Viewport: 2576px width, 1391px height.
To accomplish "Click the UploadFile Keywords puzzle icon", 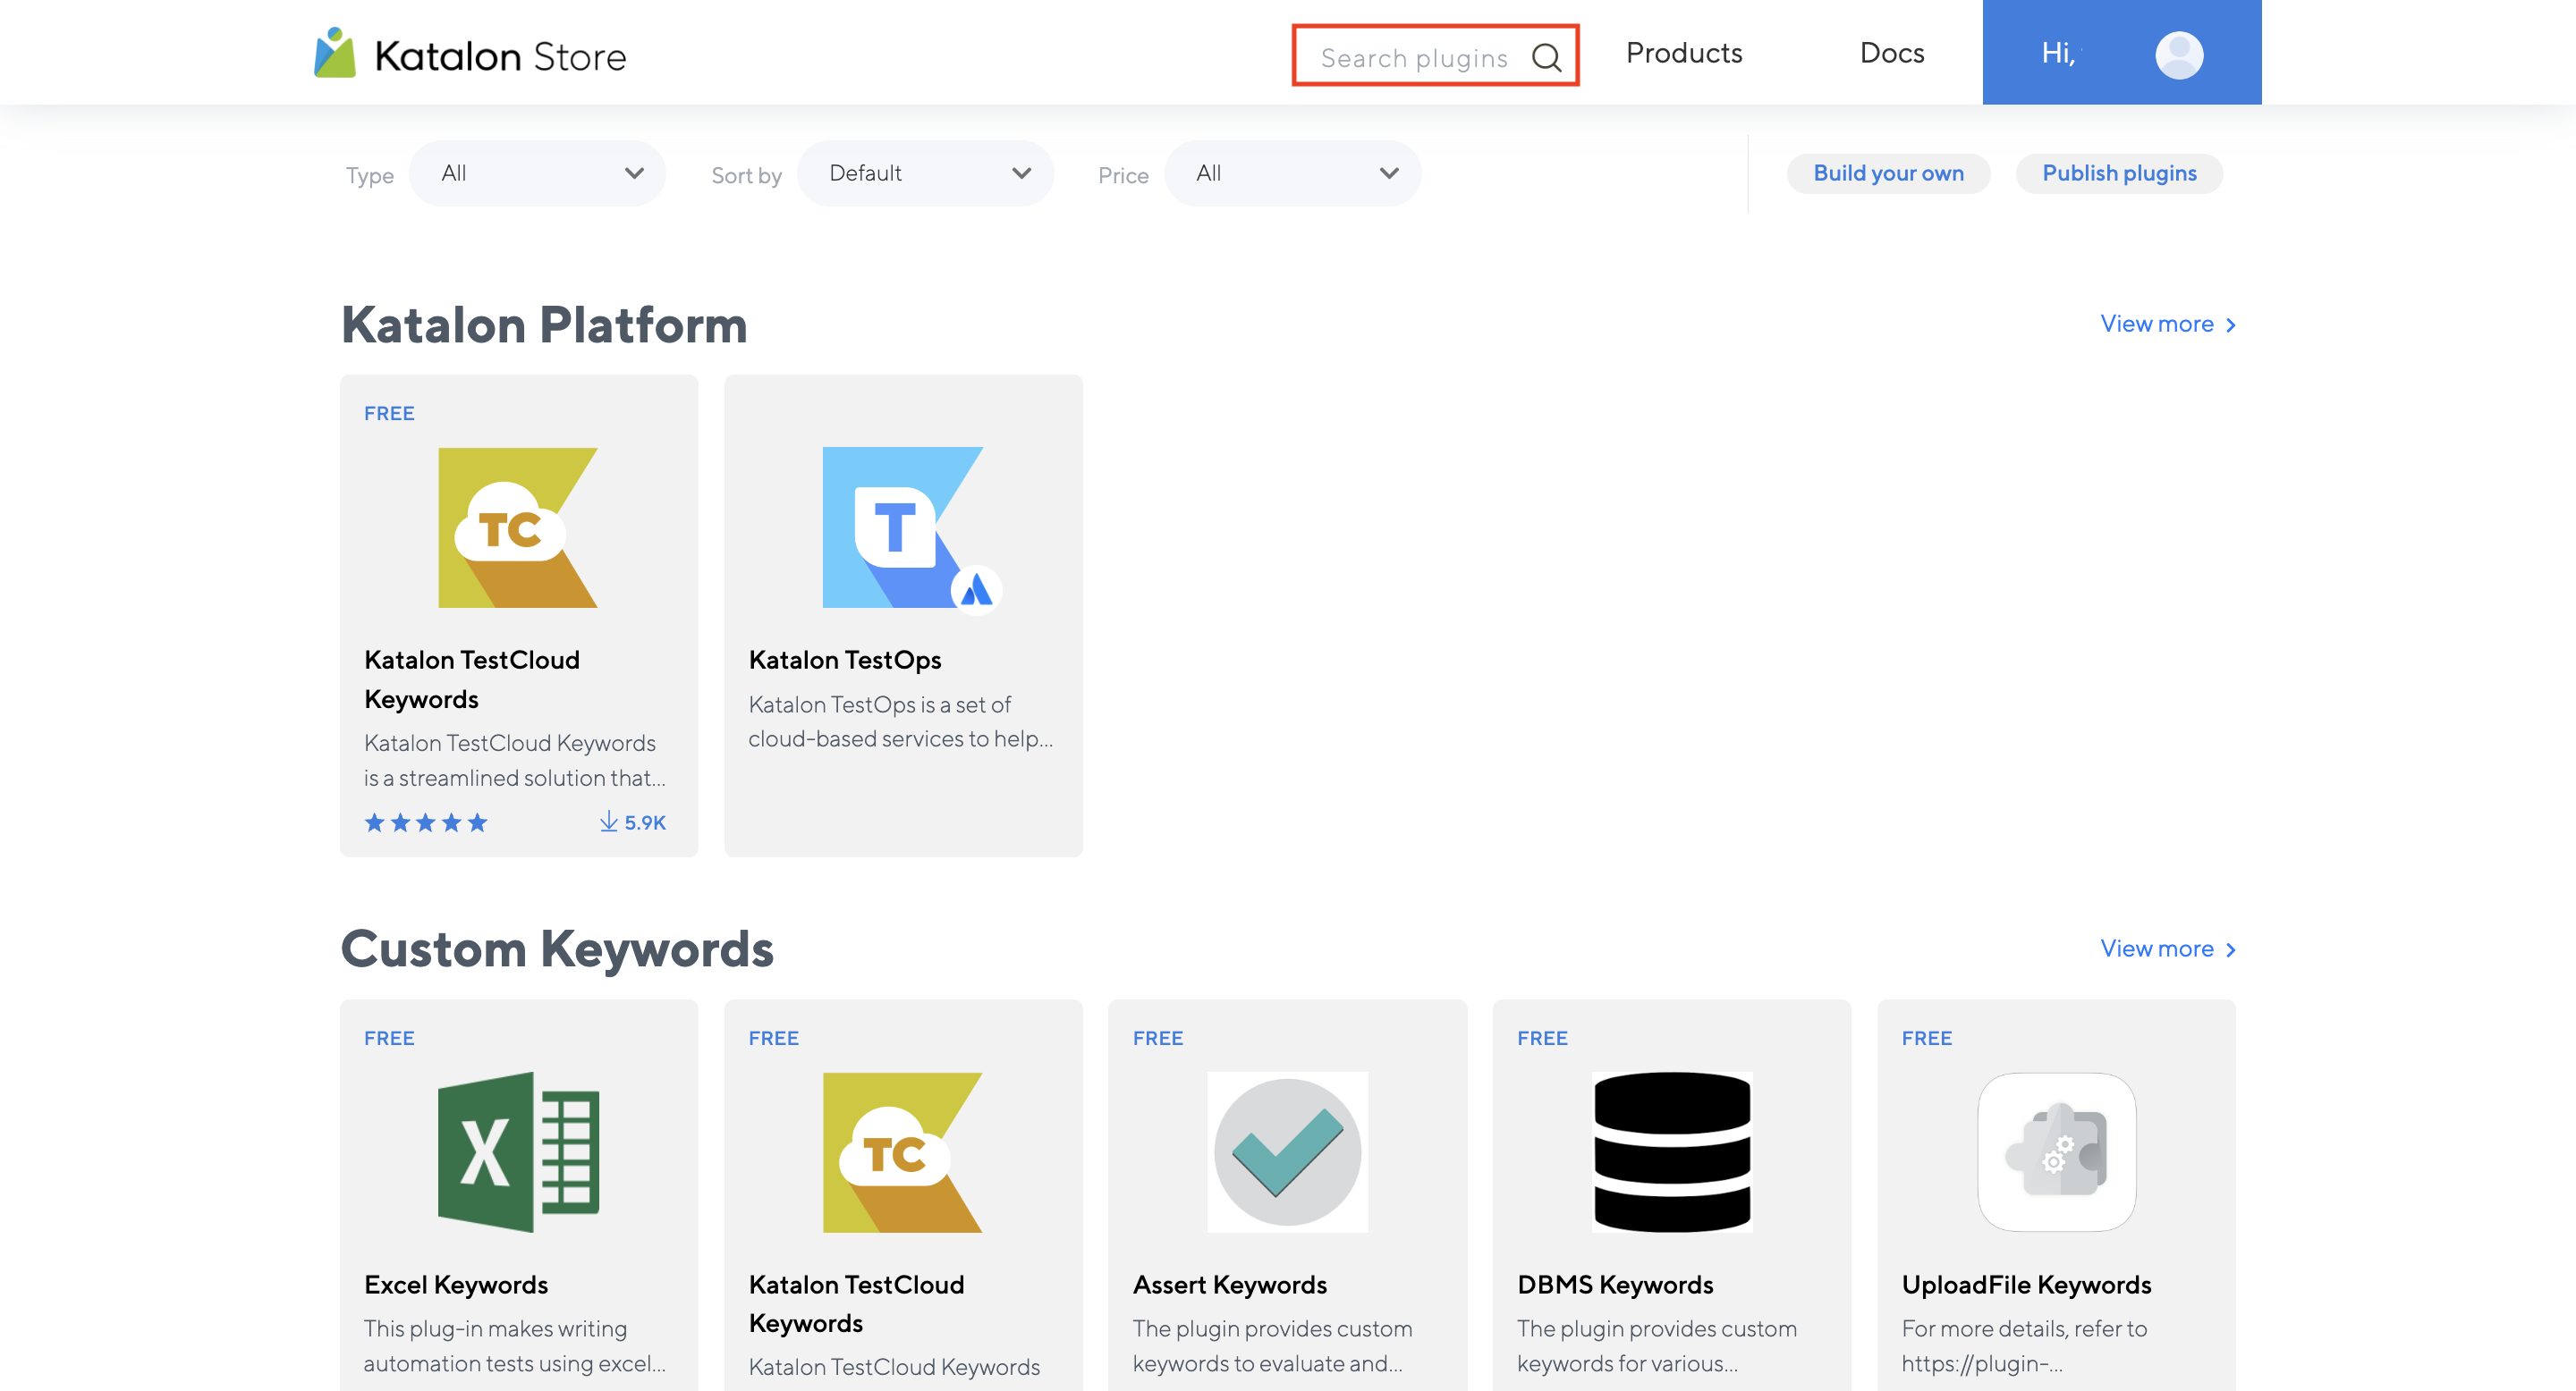I will (x=2056, y=1151).
